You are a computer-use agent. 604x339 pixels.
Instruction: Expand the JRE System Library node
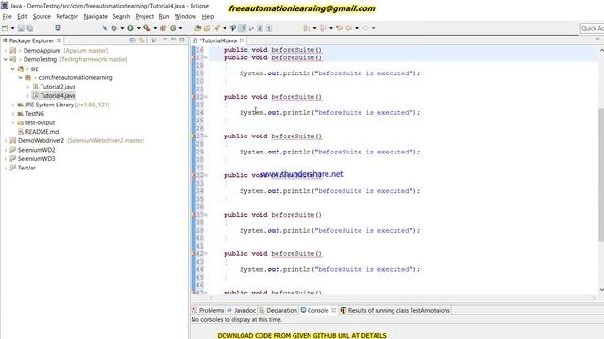click(12, 105)
